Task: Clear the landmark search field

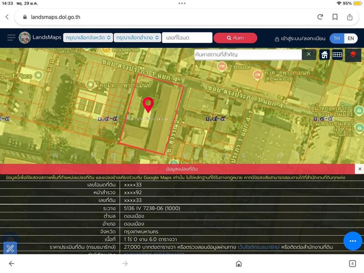Action: (x=308, y=55)
